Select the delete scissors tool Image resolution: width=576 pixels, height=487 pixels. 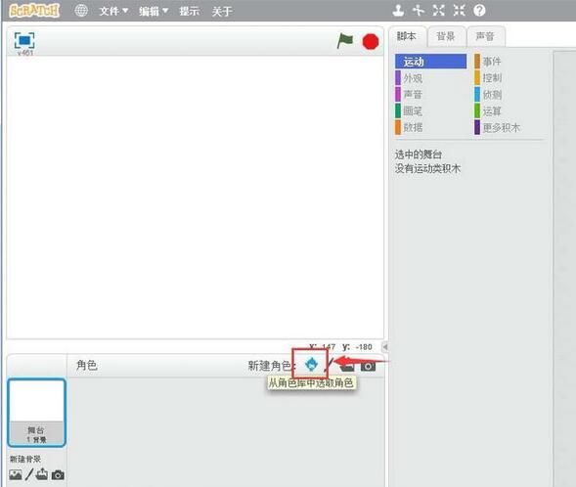(419, 11)
